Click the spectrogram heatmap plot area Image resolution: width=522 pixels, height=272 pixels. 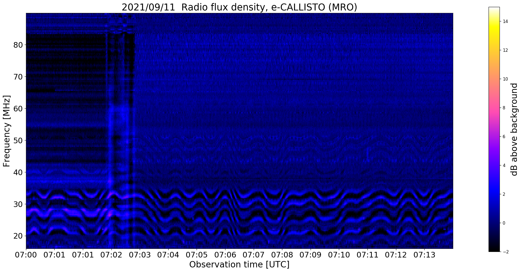coord(239,131)
